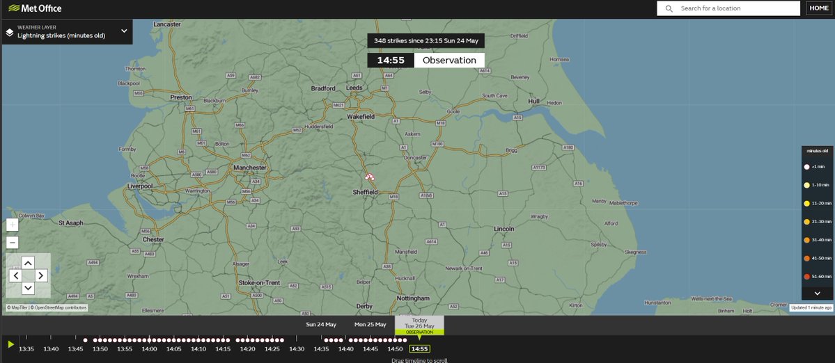Click the Doncaster map label
Screen dimensions: 835x363
(416, 158)
